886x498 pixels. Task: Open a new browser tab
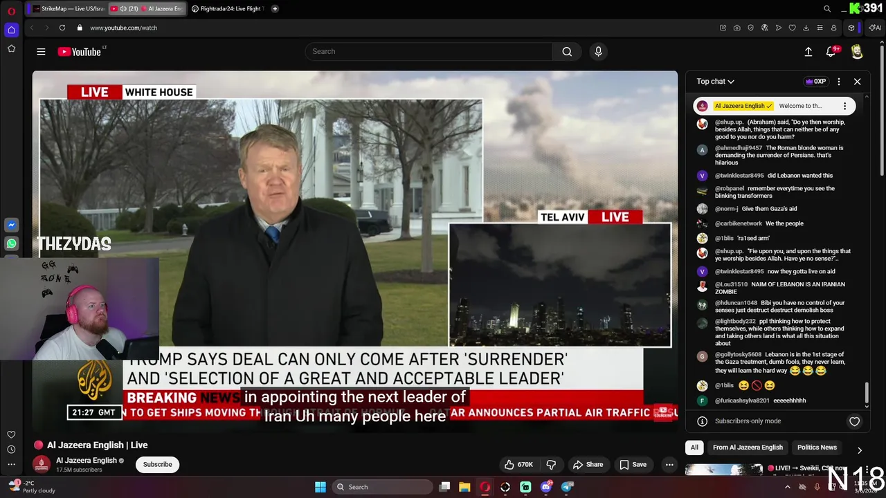point(275,9)
